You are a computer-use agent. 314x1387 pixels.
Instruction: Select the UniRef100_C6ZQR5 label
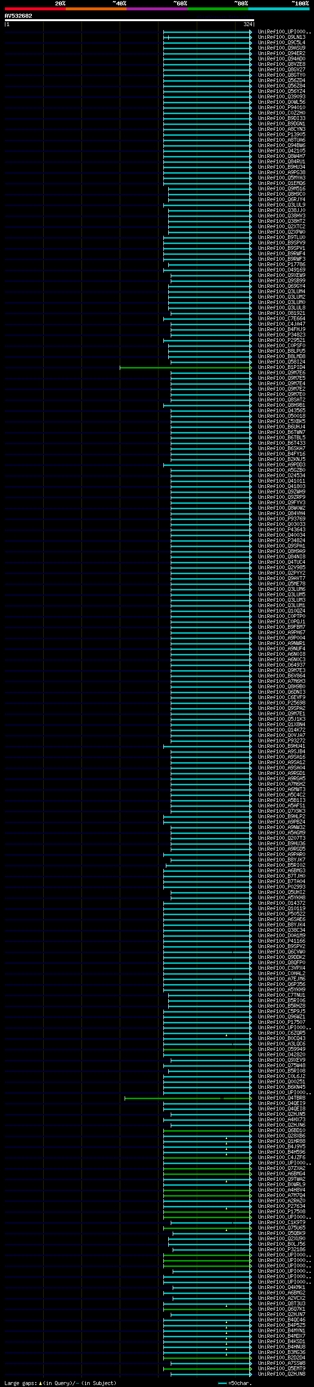[281, 1033]
